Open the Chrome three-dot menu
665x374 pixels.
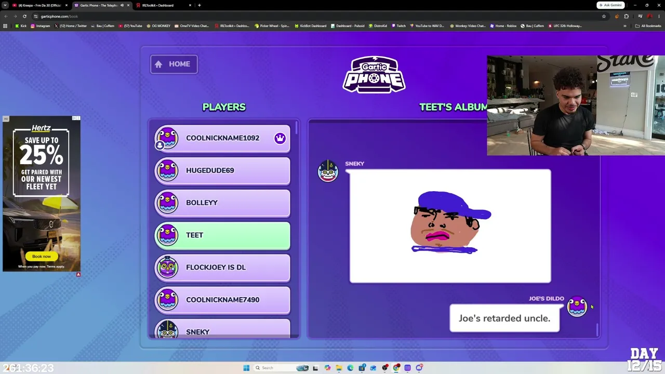tap(659, 16)
